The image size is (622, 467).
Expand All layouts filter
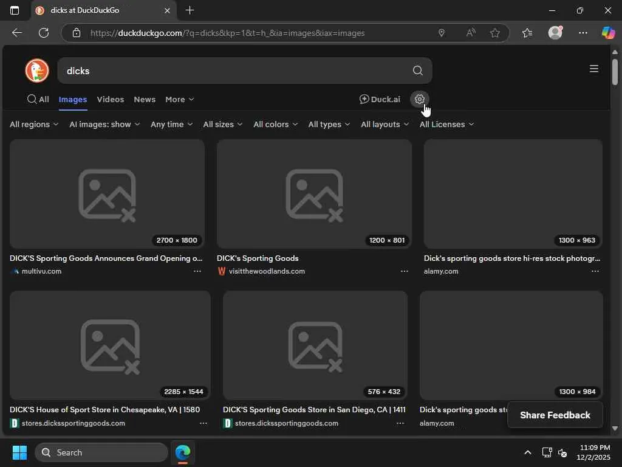pyautogui.click(x=384, y=124)
